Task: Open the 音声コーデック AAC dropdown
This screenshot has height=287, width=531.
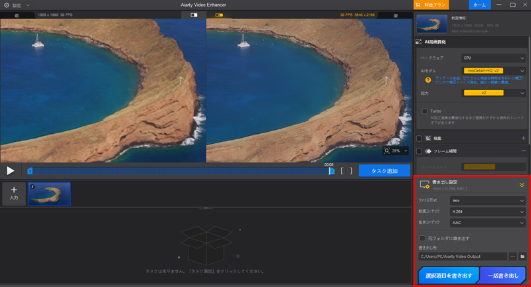Action: click(488, 223)
